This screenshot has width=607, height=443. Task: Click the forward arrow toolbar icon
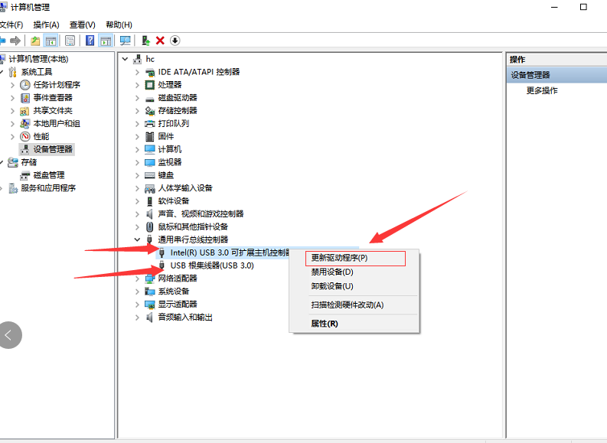(x=15, y=41)
